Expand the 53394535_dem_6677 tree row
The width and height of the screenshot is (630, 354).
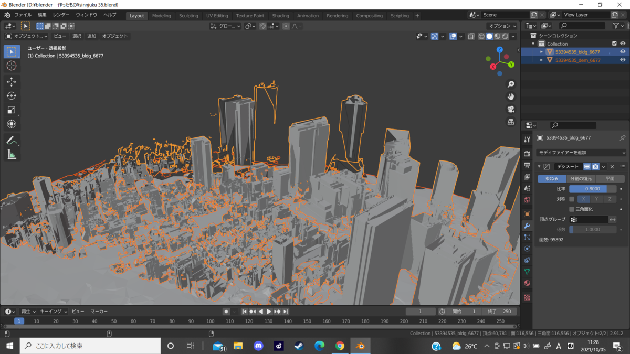tap(541, 60)
